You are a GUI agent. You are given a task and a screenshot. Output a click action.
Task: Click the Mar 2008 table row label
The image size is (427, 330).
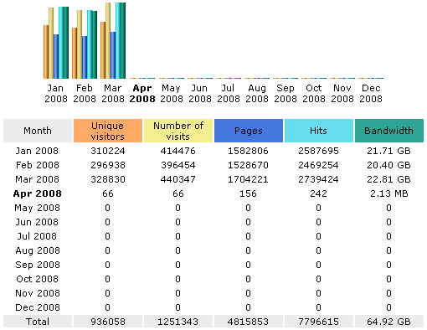(38, 179)
